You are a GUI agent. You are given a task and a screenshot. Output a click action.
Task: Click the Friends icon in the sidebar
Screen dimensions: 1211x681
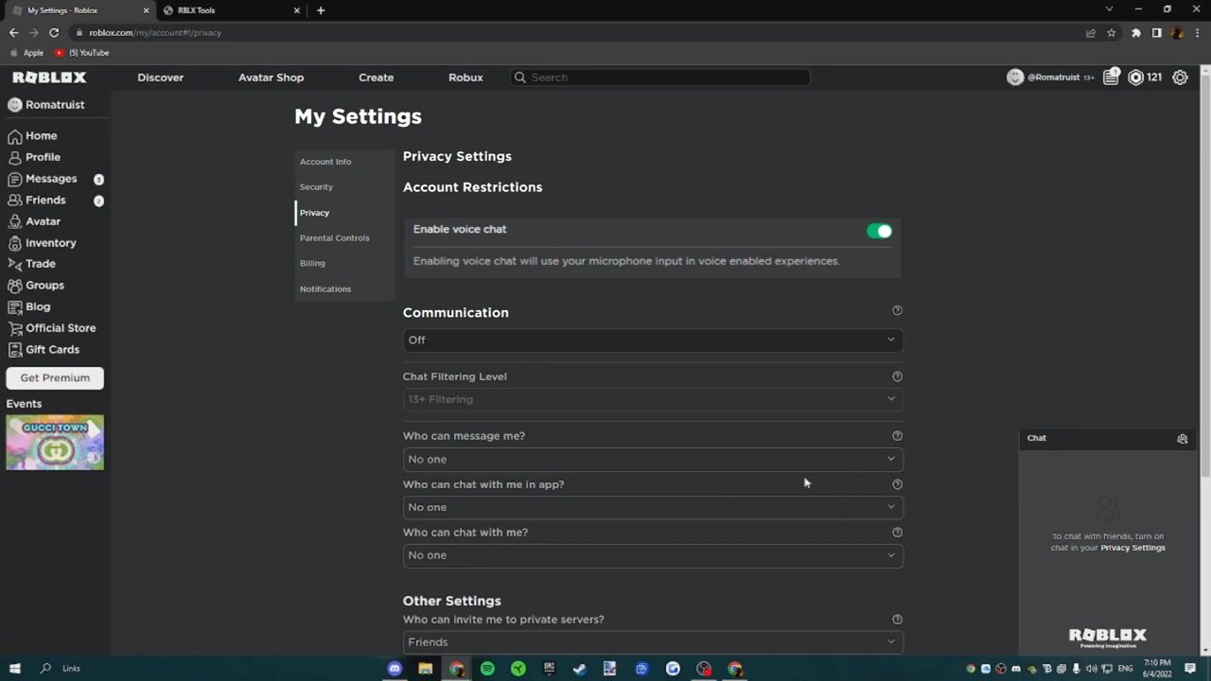pos(15,201)
